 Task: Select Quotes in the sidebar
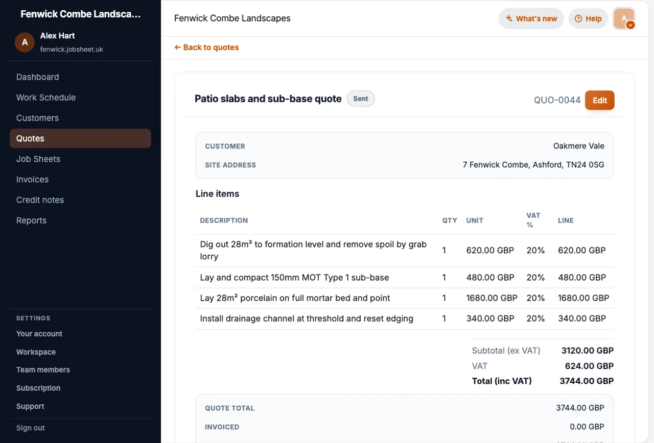tap(80, 138)
